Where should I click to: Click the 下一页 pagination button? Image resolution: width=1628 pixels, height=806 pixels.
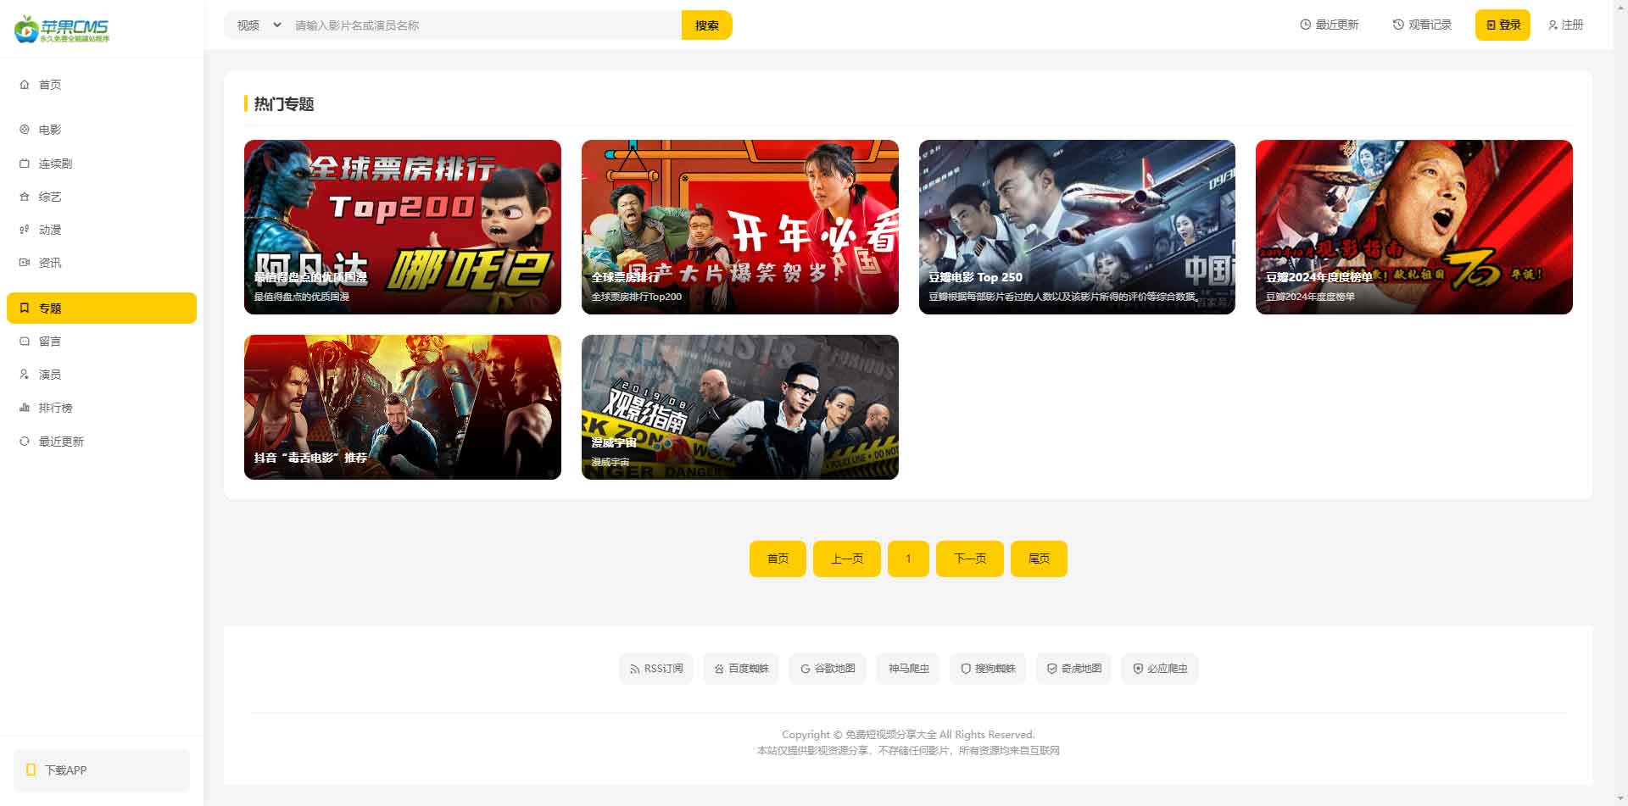970,559
